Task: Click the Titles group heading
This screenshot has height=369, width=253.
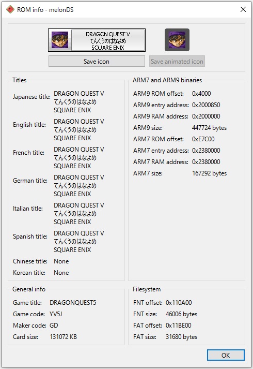Action: coord(19,80)
